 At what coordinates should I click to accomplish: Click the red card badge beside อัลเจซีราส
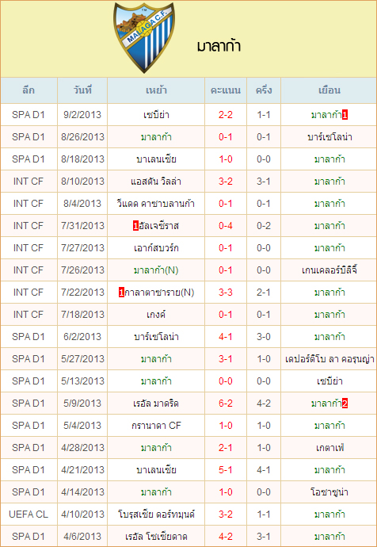pos(135,226)
